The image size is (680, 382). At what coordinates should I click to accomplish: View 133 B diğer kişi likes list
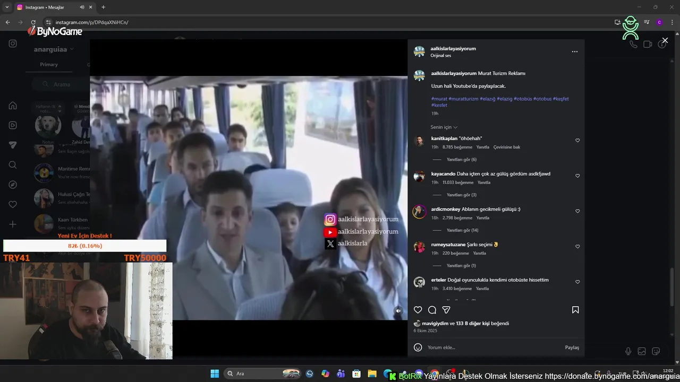point(473,324)
